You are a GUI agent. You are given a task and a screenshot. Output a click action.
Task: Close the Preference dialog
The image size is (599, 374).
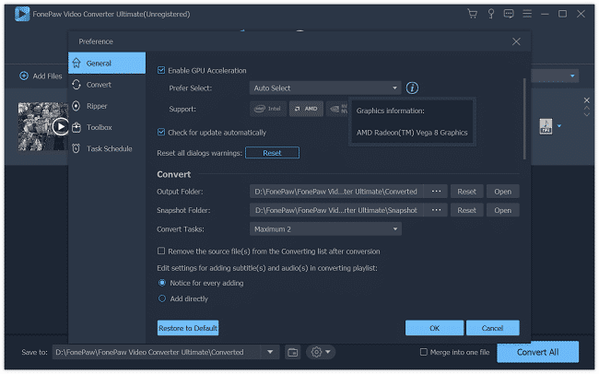pos(516,41)
